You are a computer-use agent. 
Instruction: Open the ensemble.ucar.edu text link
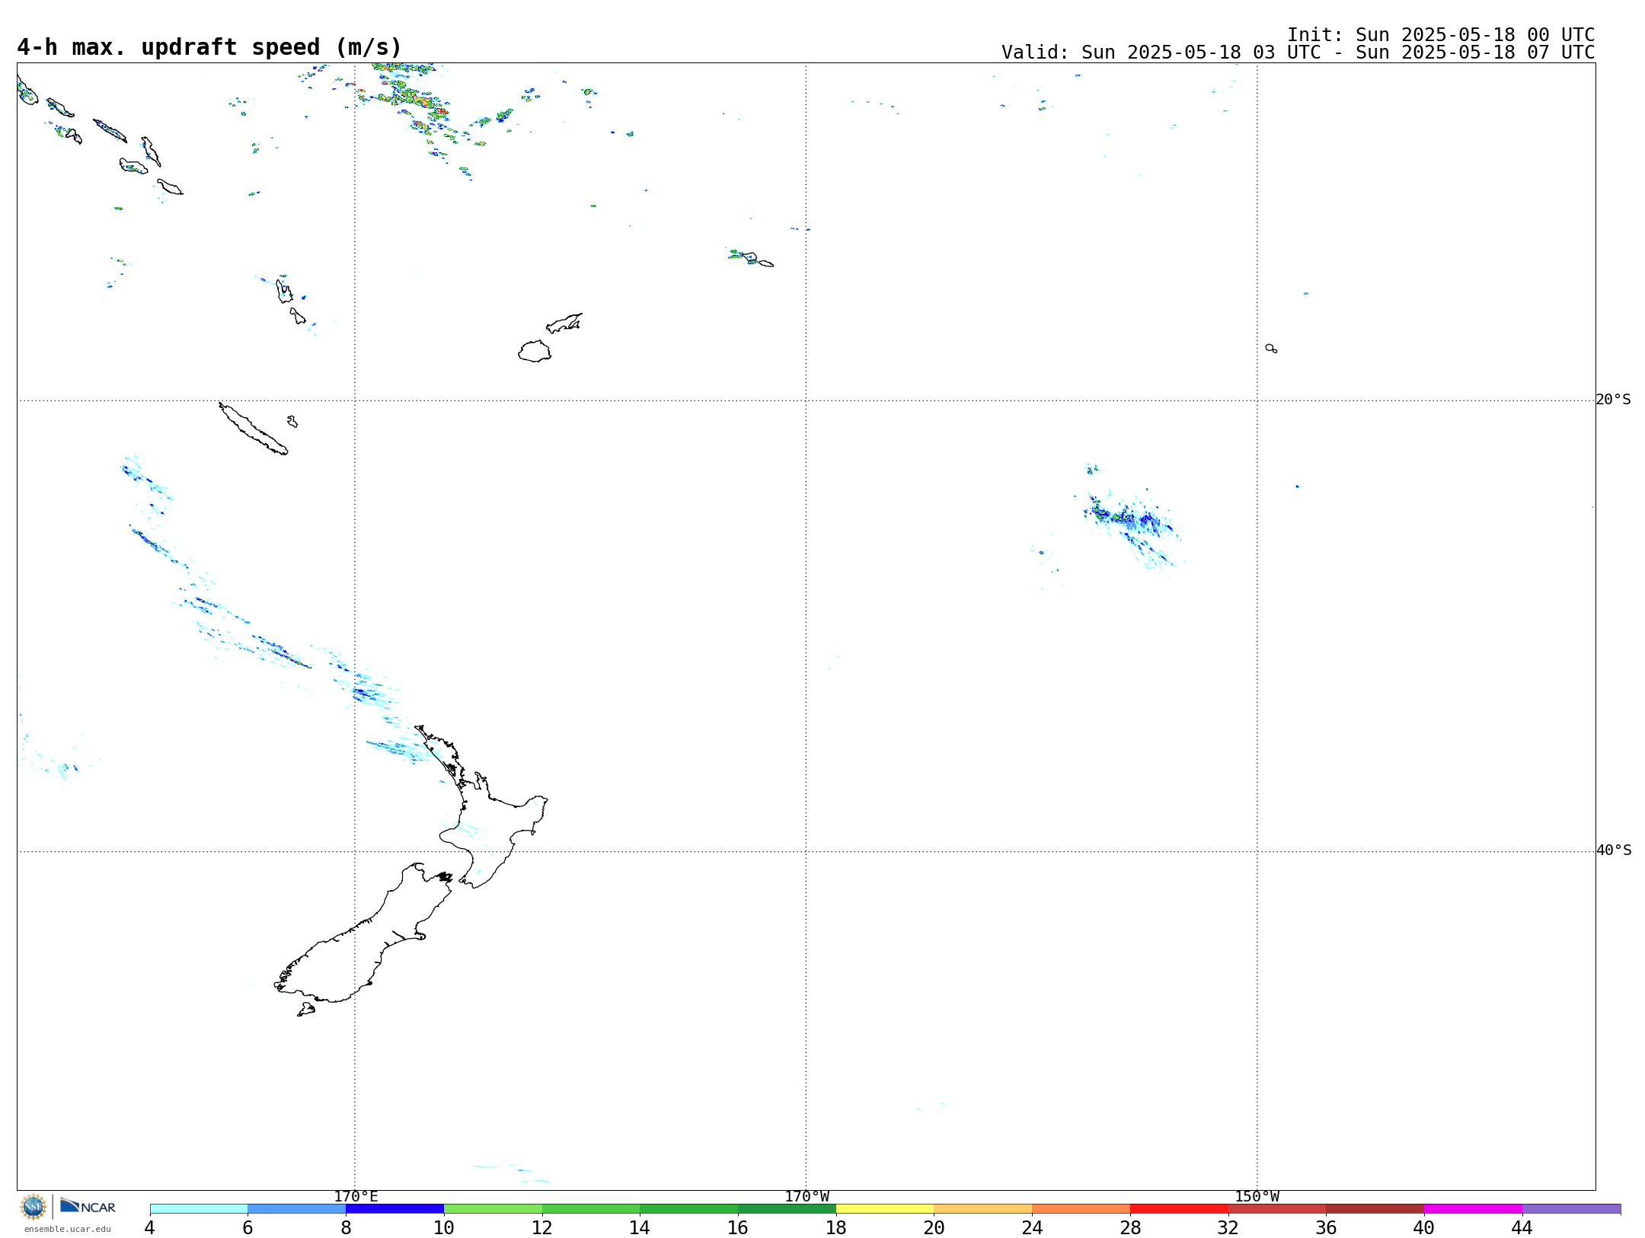coord(67,1229)
